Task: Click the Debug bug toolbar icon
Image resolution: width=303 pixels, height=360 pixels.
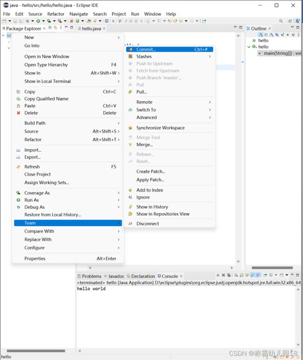Action: pos(28,21)
